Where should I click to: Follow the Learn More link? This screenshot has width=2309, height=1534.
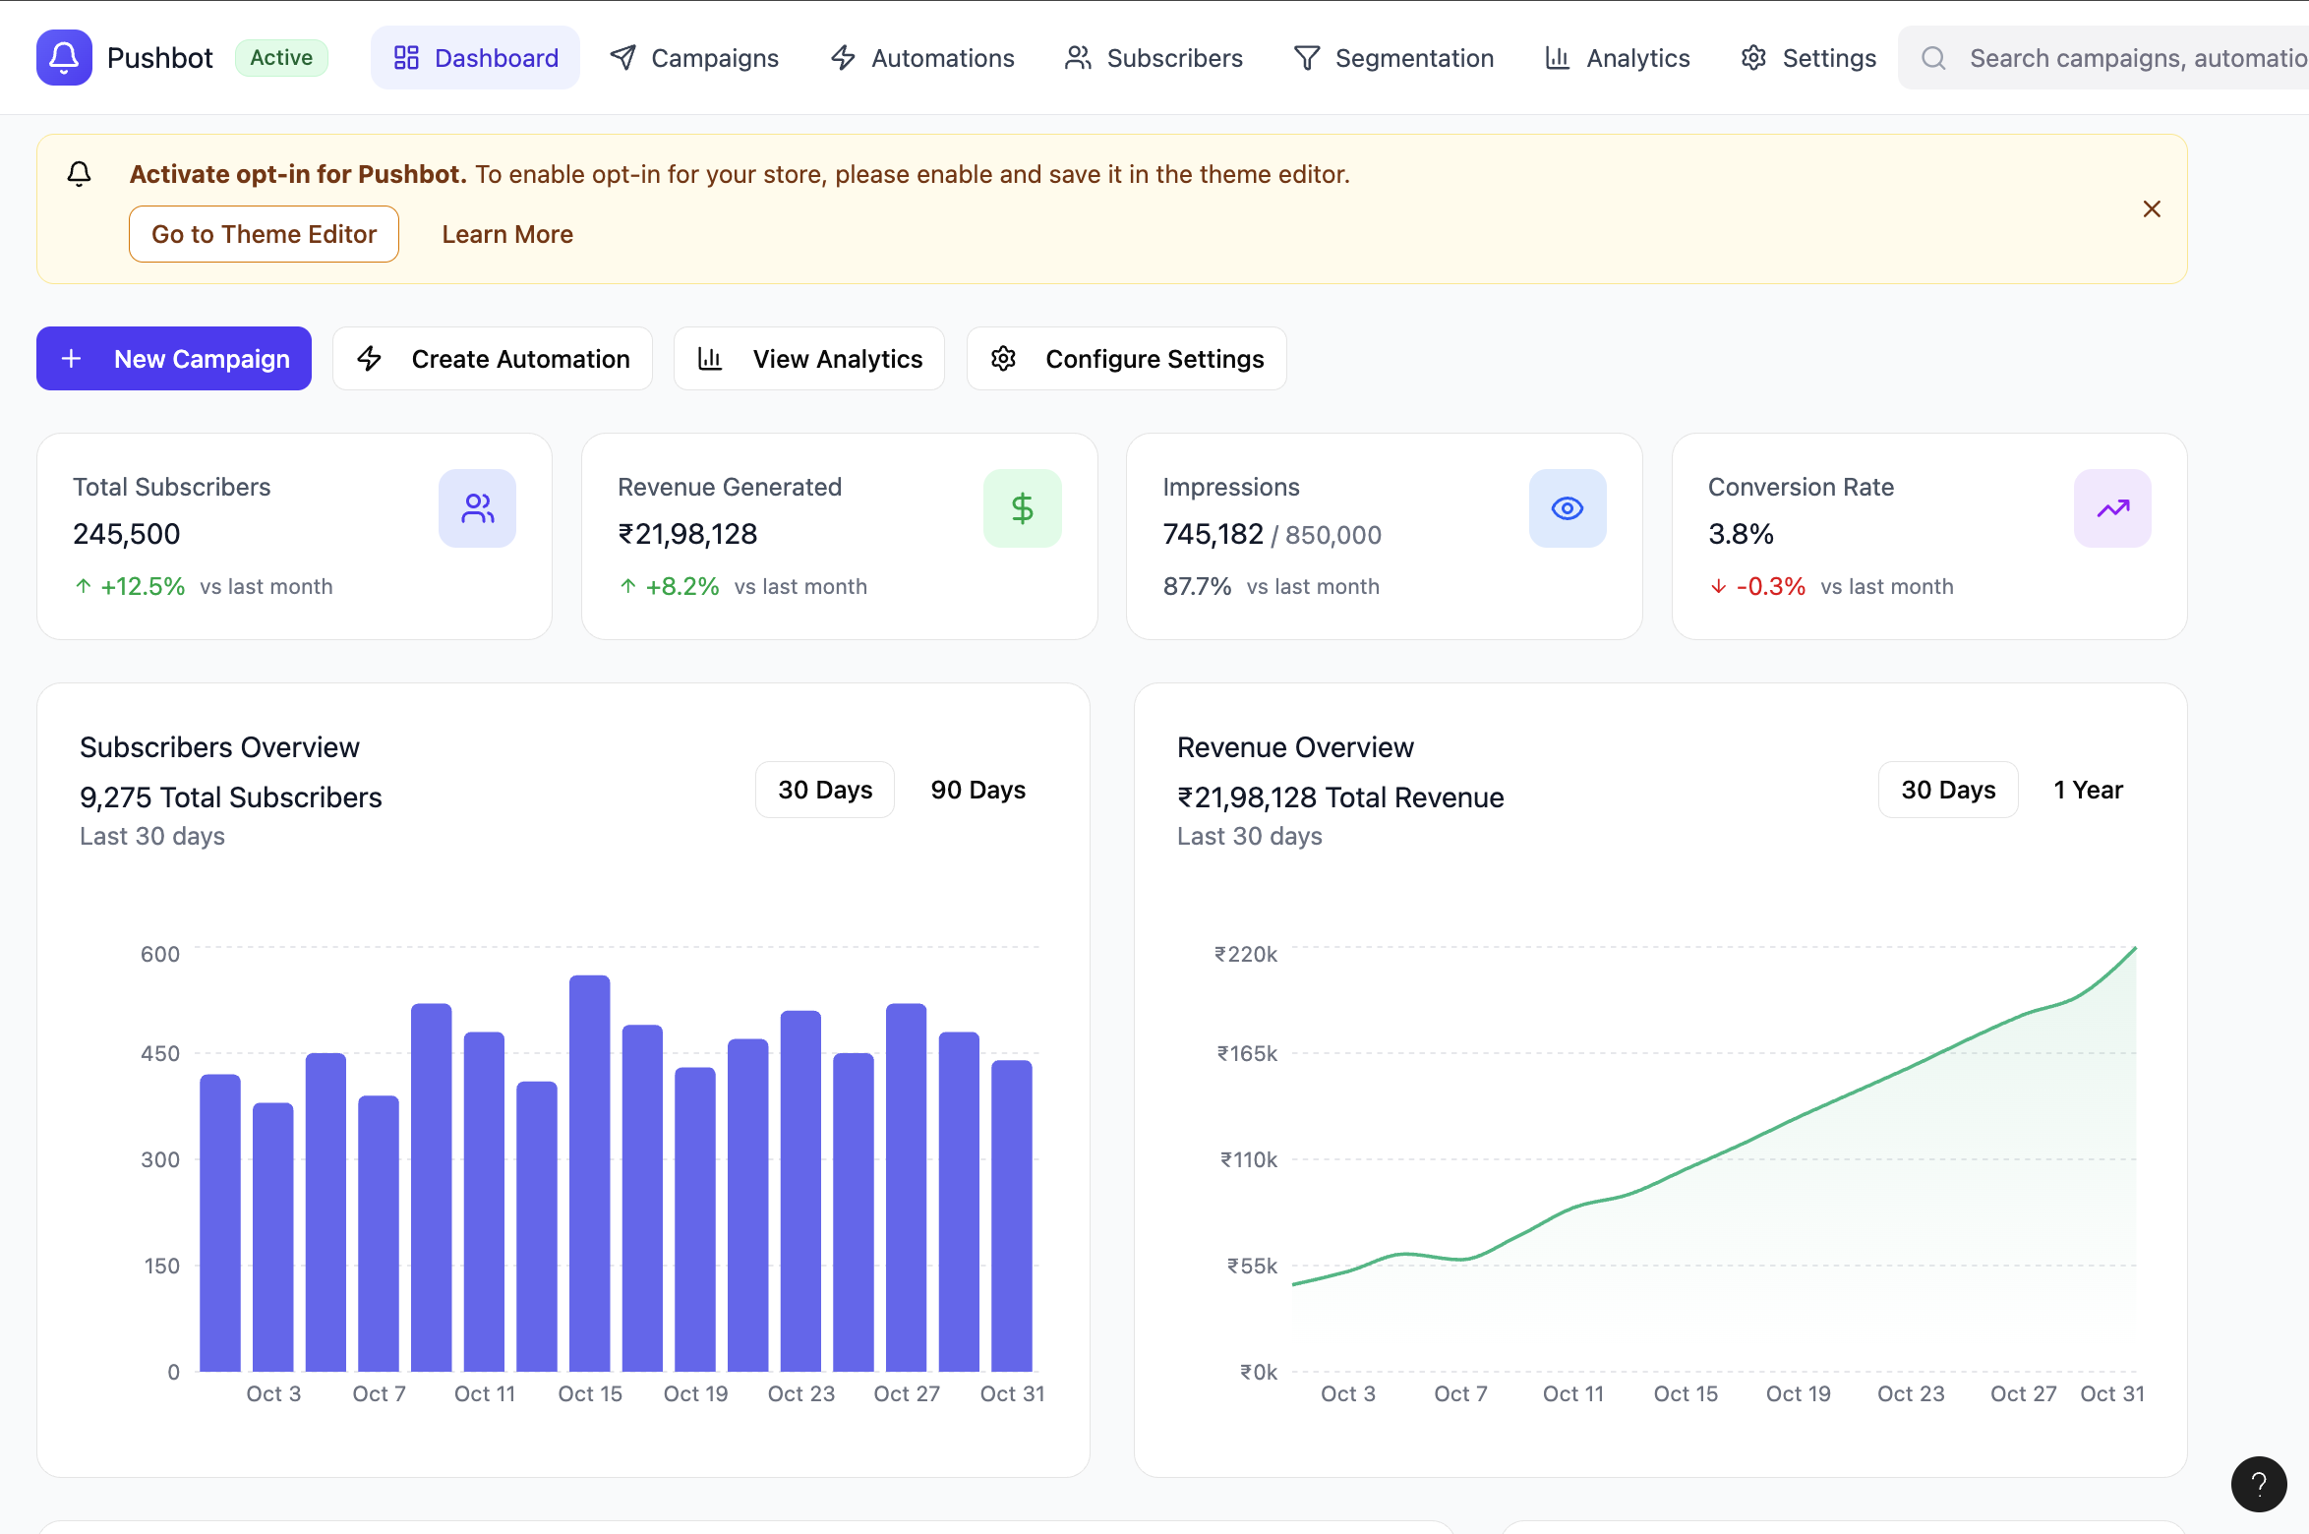pyautogui.click(x=507, y=234)
